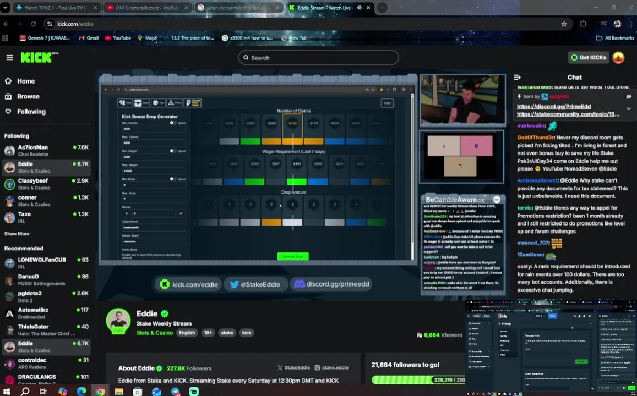Open YouTube bookmark

pos(118,38)
